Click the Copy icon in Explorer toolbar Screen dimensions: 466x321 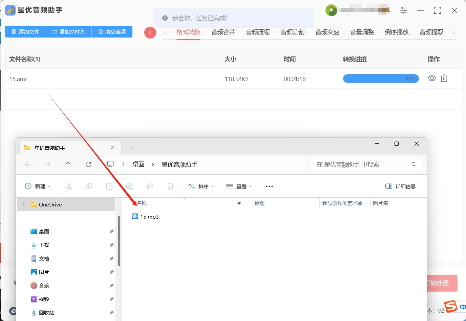point(89,186)
